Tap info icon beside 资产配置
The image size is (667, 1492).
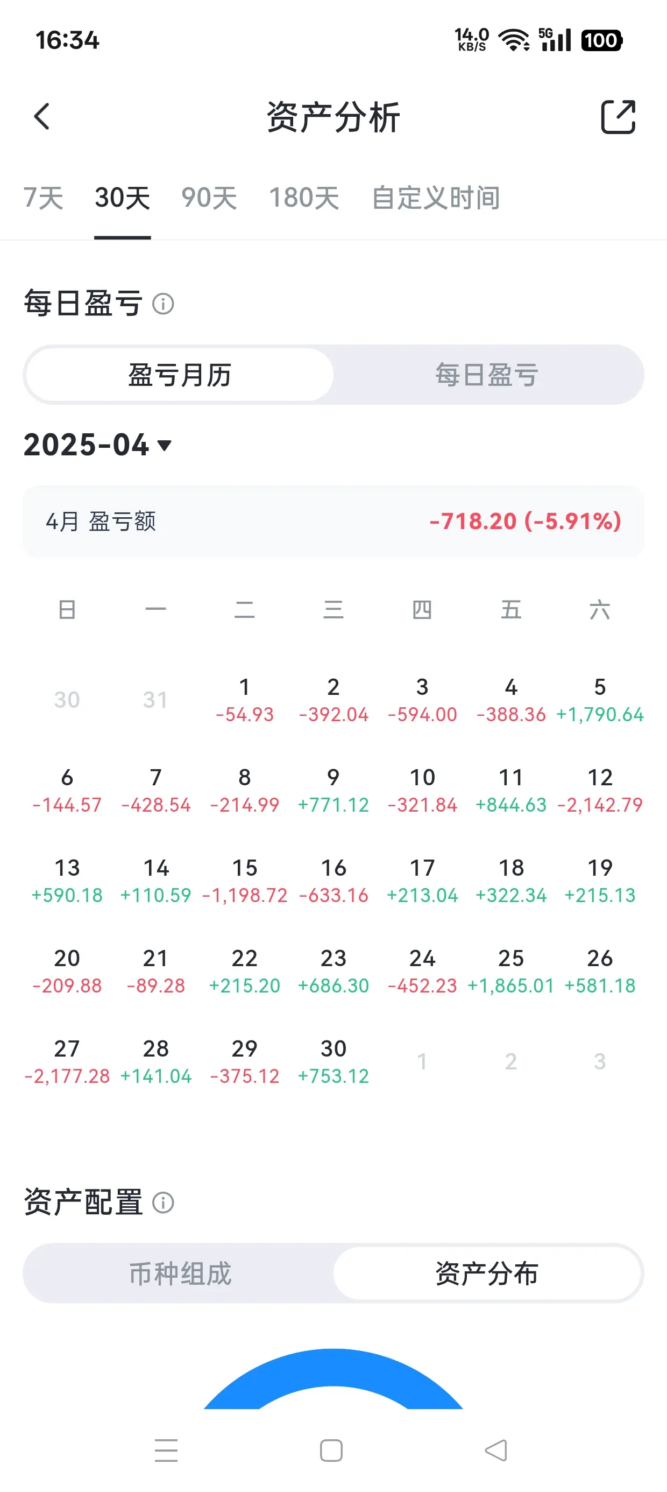point(162,1202)
